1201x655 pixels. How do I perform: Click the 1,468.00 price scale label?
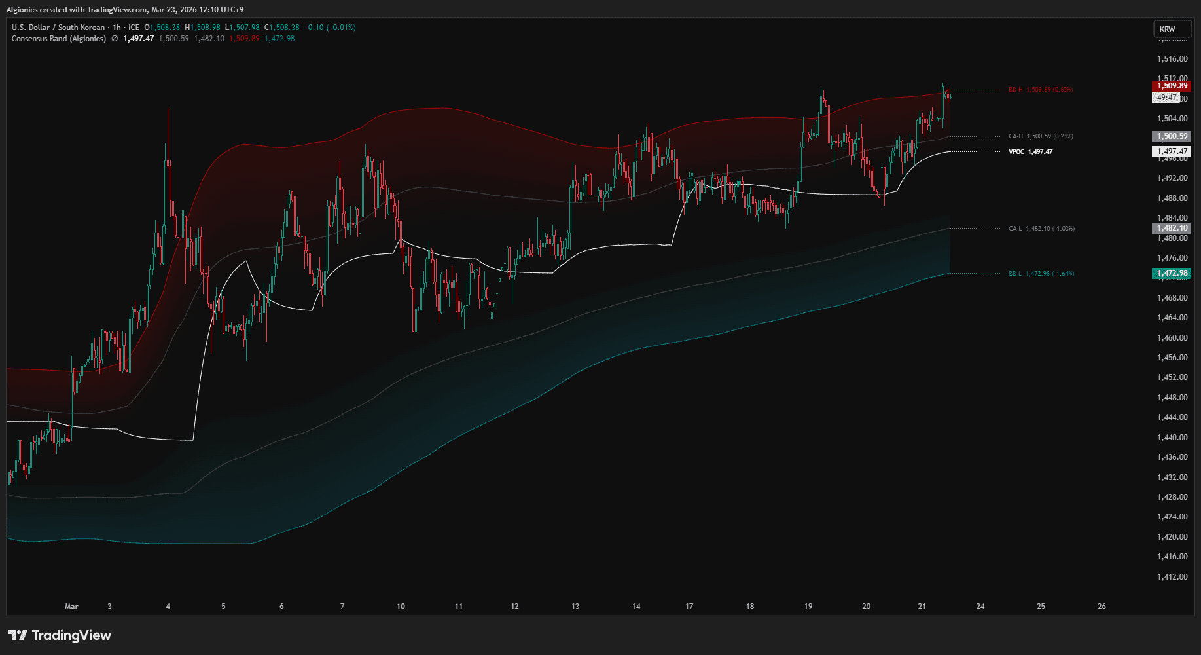coord(1172,298)
